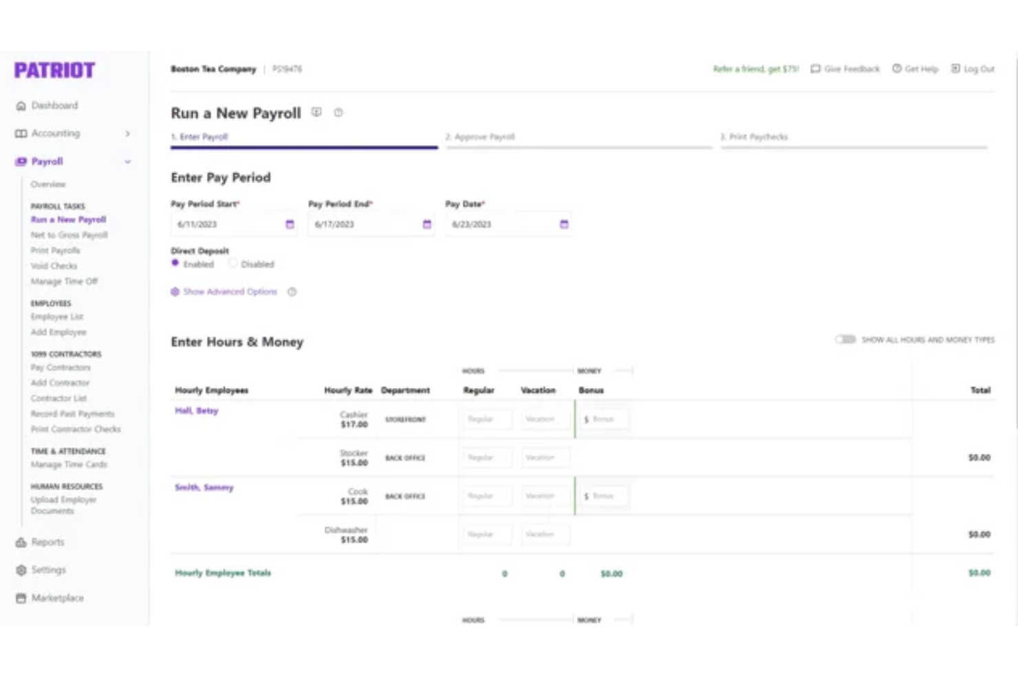Click the Accounting book icon in sidebar
Viewport: 1018px width, 679px height.
pyautogui.click(x=21, y=133)
